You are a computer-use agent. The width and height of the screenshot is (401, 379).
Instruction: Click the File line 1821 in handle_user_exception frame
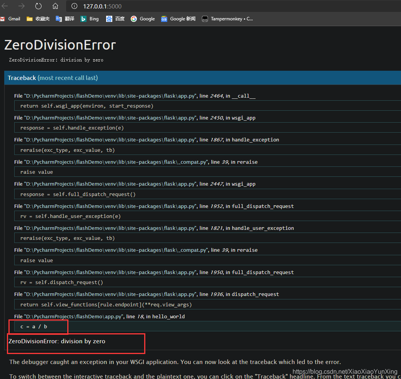point(154,228)
